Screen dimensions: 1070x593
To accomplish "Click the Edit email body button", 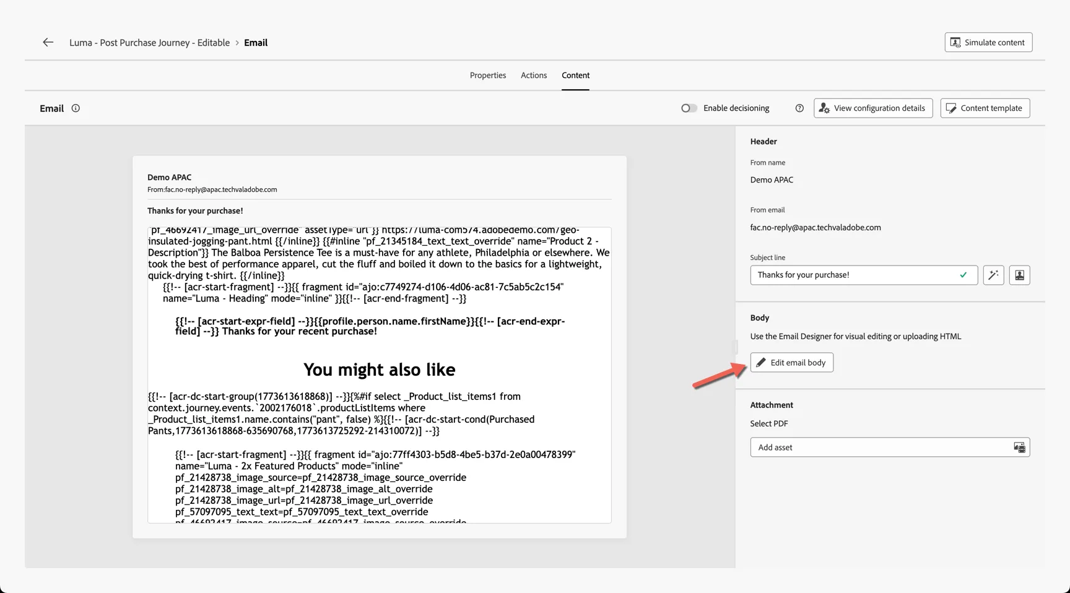I will click(x=791, y=362).
